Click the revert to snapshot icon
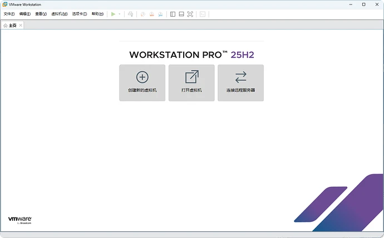 pyautogui.click(x=151, y=14)
